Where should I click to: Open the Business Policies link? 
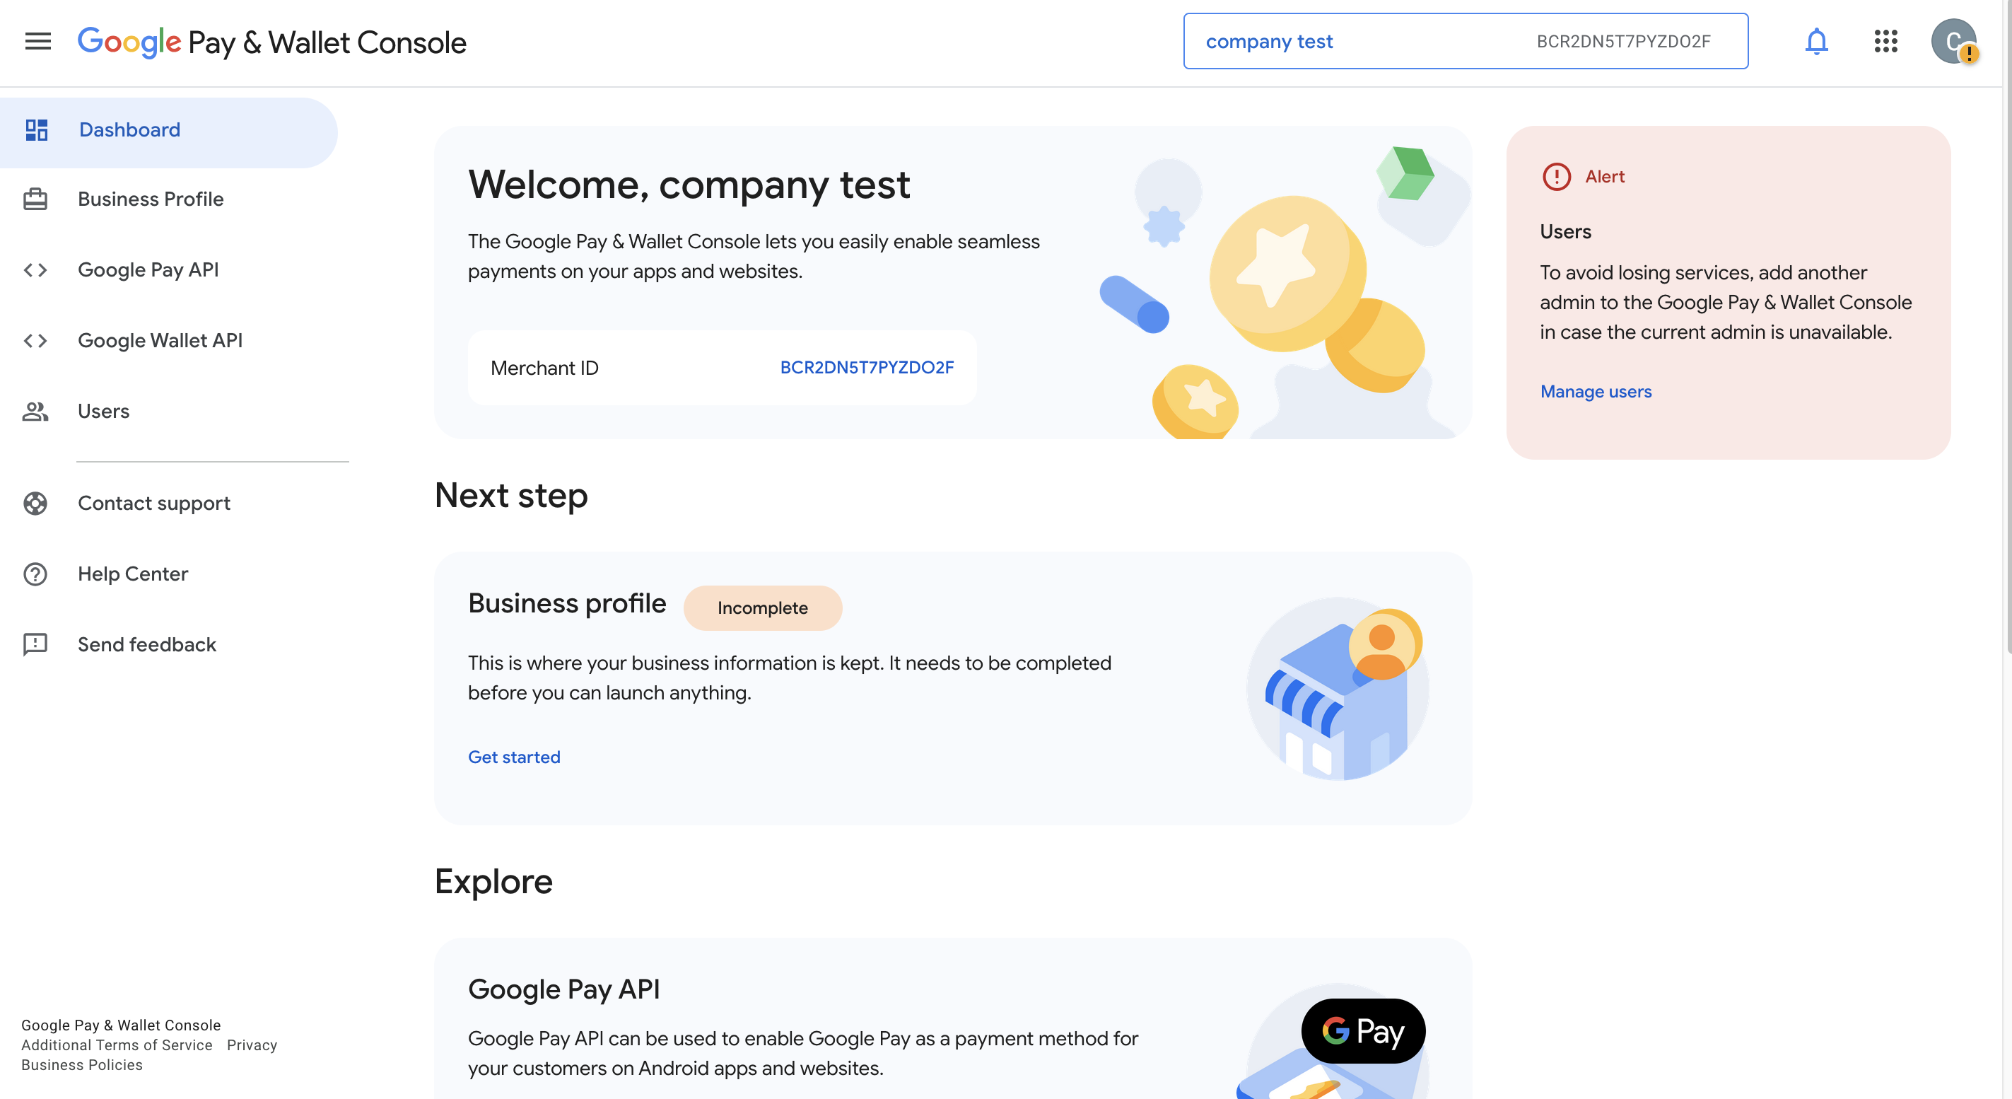82,1064
